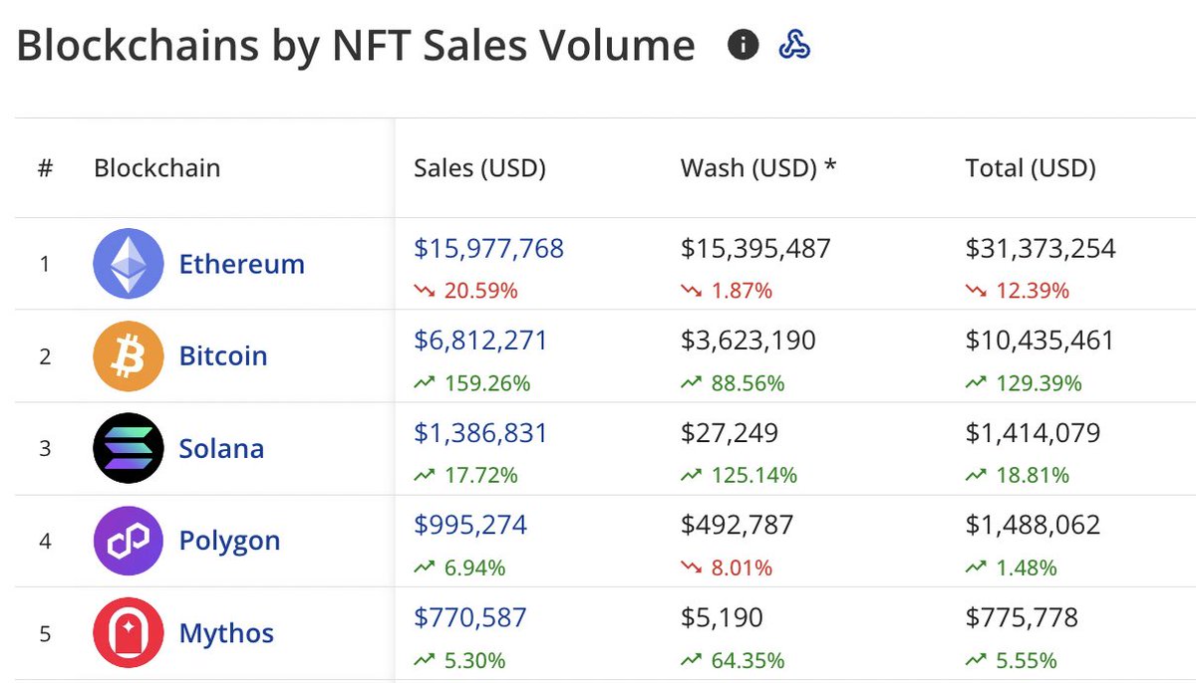Open Solana sales value $1,386,831
1196x683 pixels.
click(x=481, y=432)
